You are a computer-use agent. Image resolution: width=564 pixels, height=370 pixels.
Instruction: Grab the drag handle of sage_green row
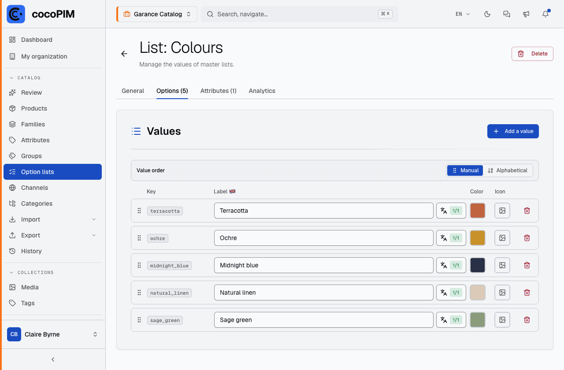(139, 320)
